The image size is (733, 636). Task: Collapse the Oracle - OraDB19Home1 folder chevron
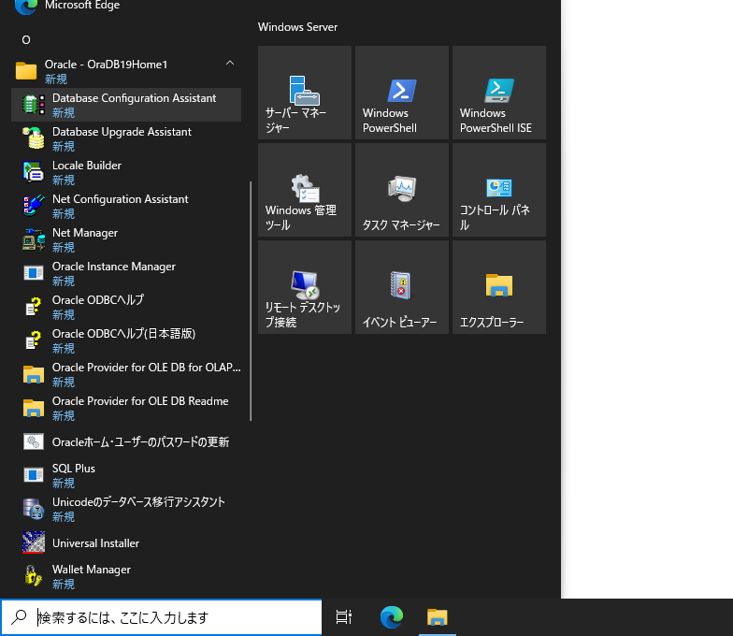230,64
